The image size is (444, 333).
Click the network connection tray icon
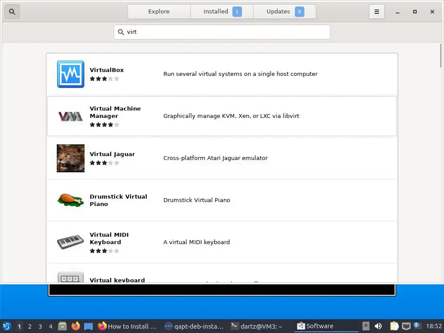click(406, 326)
